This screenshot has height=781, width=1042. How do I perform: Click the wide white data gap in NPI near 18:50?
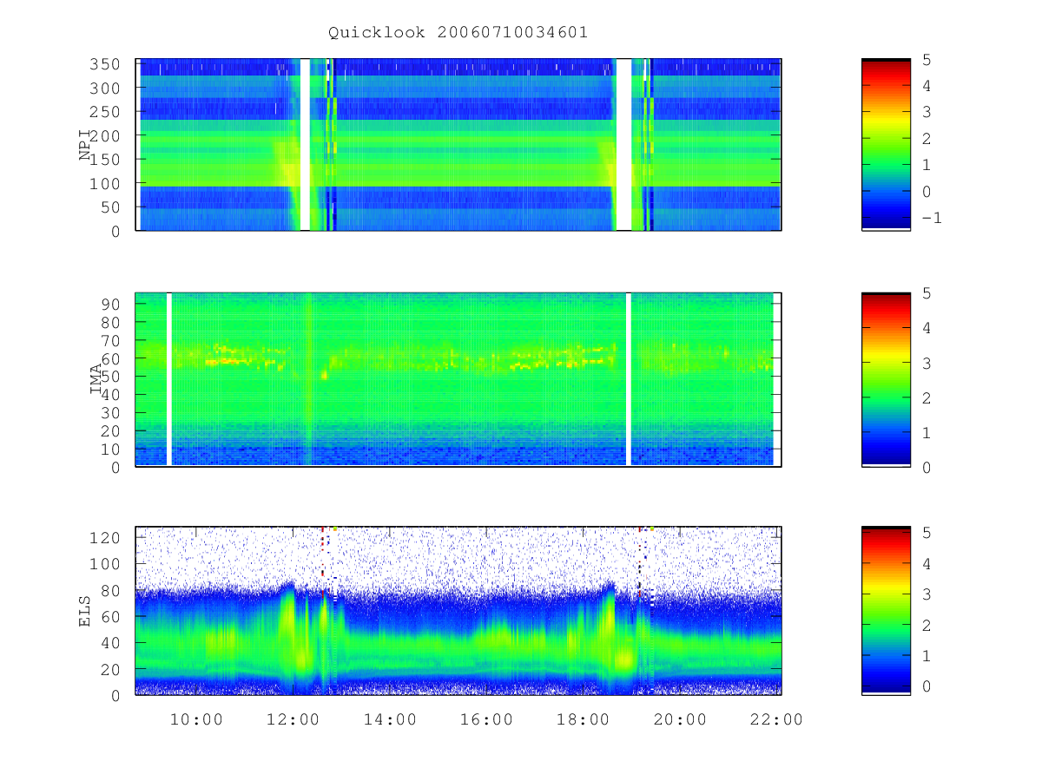[623, 145]
